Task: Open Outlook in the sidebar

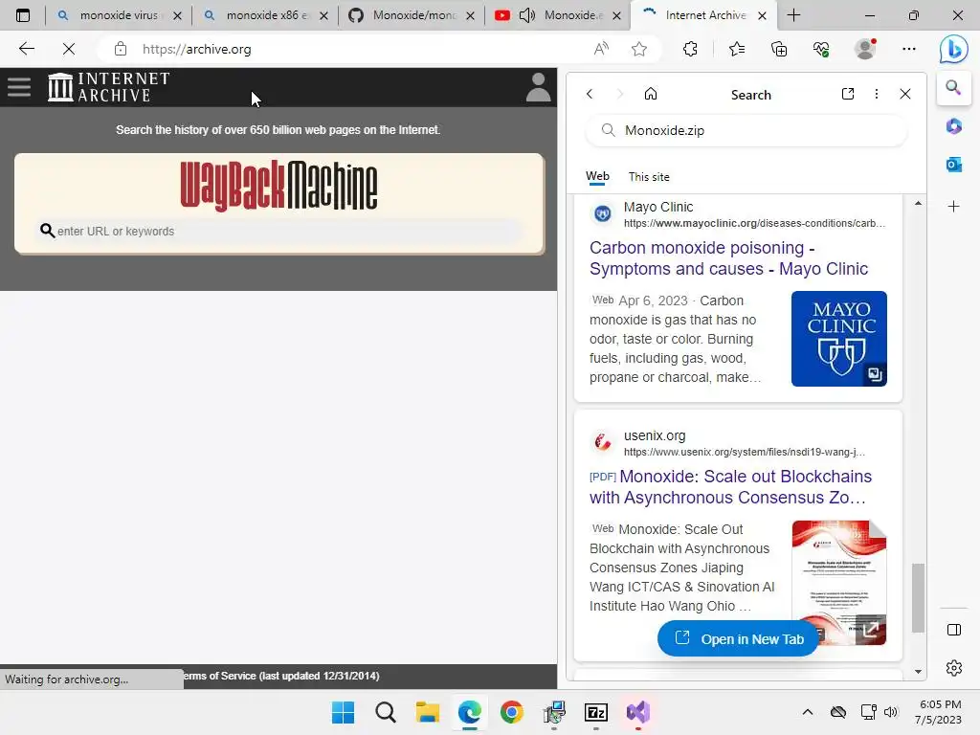Action: (x=954, y=165)
